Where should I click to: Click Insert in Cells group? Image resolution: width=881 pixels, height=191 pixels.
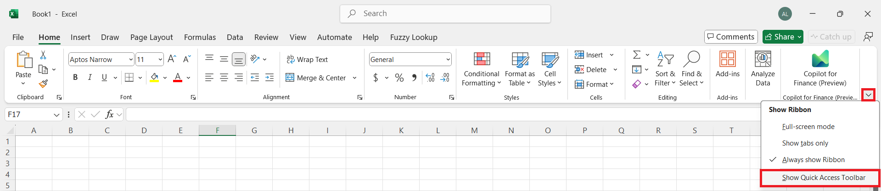point(589,55)
